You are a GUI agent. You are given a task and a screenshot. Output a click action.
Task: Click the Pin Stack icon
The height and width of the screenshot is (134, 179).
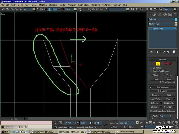point(151,52)
